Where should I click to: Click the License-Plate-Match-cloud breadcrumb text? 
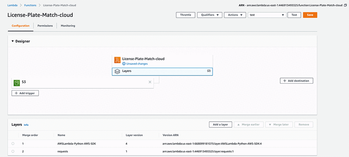pyautogui.click(x=60, y=5)
